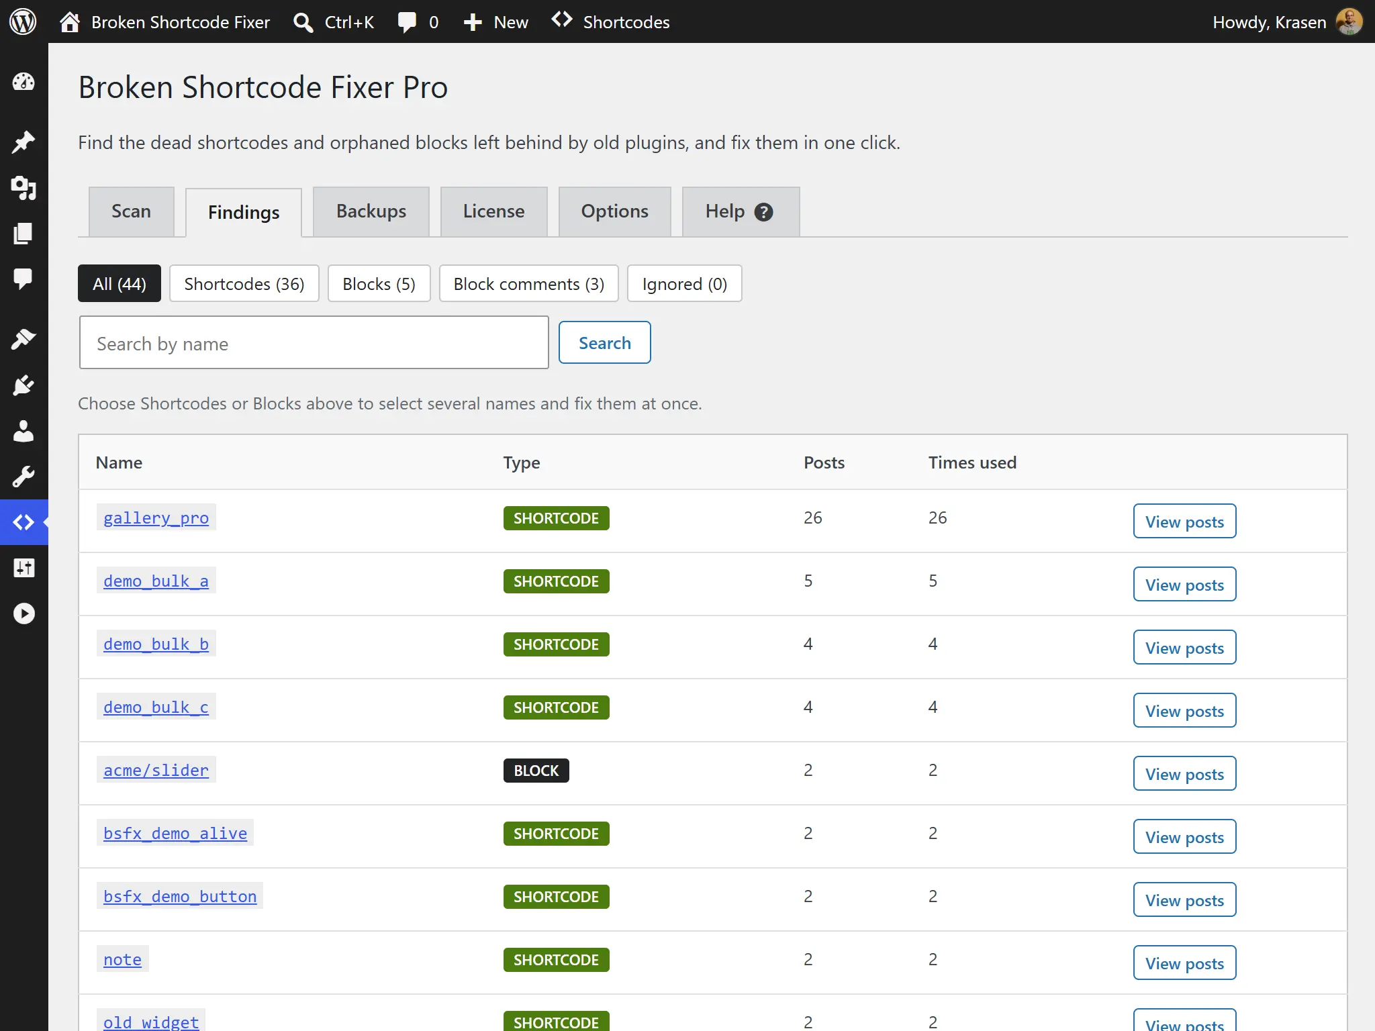Click the Search button
This screenshot has height=1031, width=1375.
click(x=605, y=342)
